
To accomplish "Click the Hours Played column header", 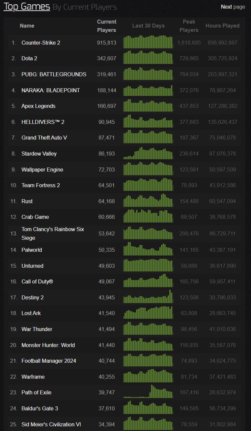I will point(222,26).
